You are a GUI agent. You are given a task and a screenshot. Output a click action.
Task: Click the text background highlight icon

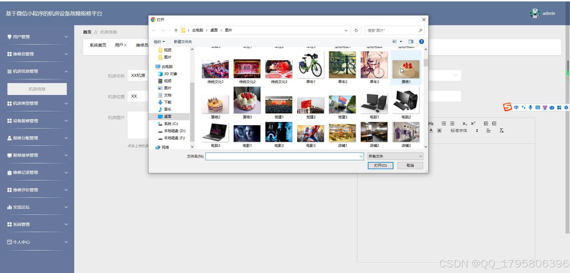coord(439,131)
